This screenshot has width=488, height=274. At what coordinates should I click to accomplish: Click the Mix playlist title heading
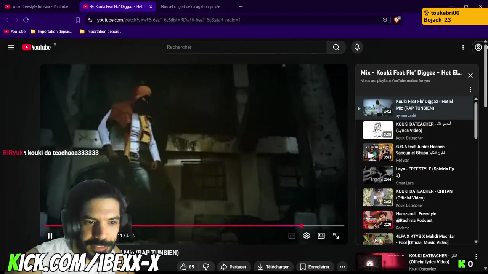click(x=411, y=73)
